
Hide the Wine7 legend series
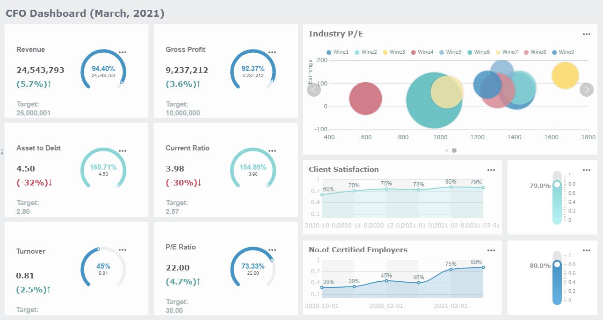(506, 52)
